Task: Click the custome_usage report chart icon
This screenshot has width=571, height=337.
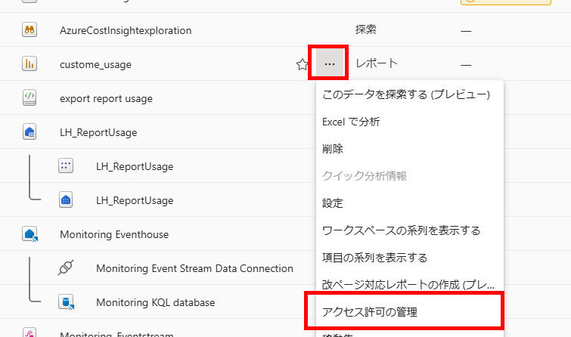Action: 29,63
